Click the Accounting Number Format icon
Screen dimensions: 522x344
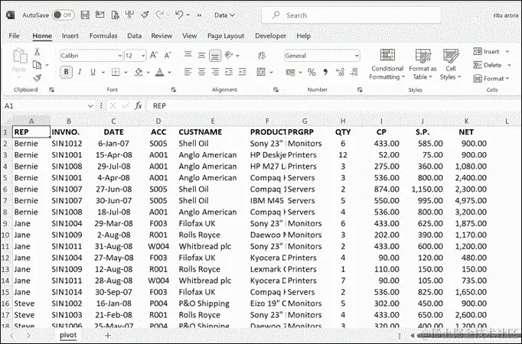point(290,72)
